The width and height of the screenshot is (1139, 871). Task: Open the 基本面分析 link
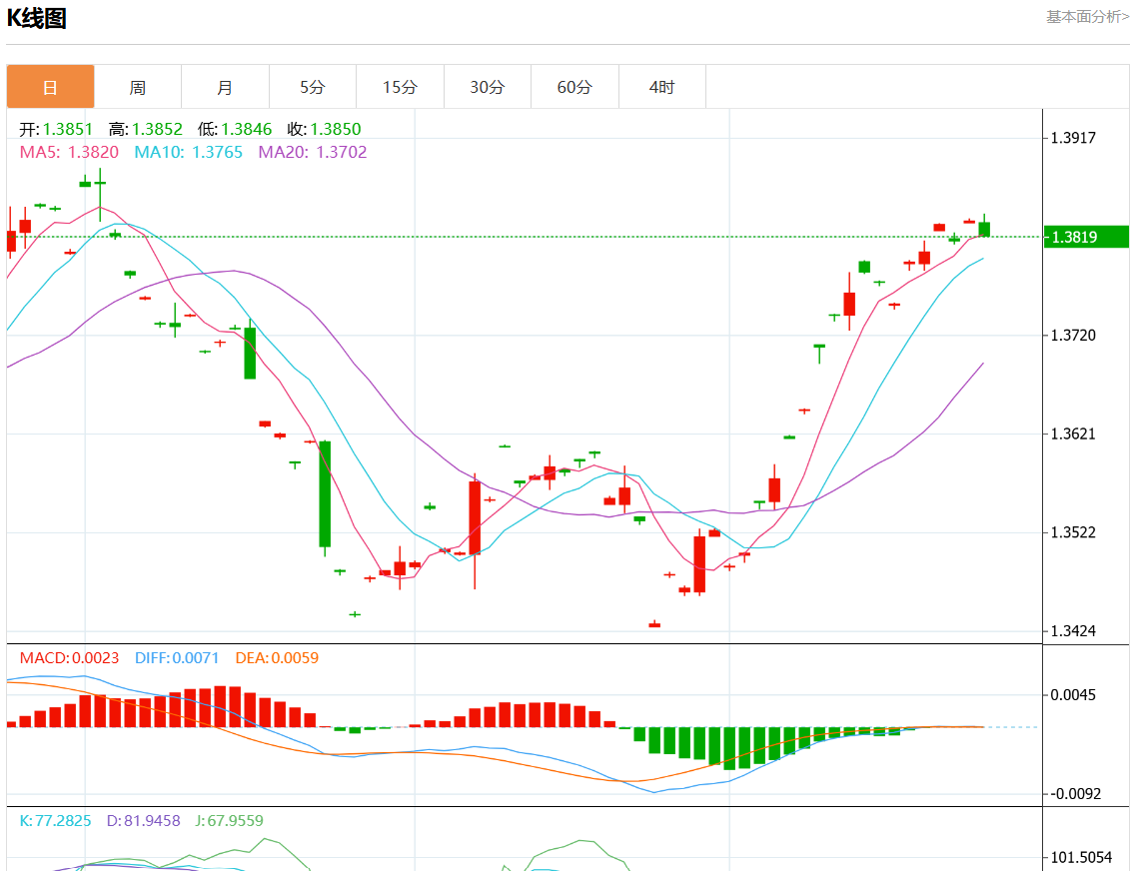1087,17
